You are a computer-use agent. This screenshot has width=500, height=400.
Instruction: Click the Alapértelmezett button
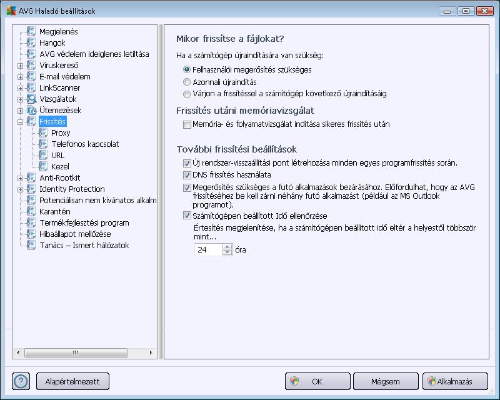(72, 381)
